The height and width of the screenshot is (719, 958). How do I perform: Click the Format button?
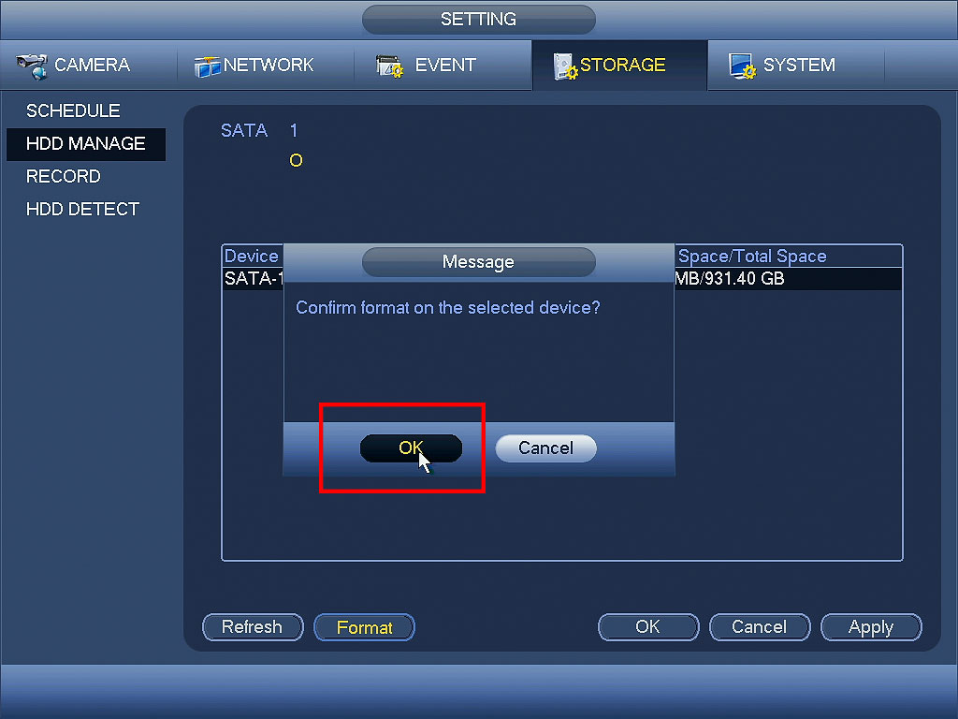(364, 627)
